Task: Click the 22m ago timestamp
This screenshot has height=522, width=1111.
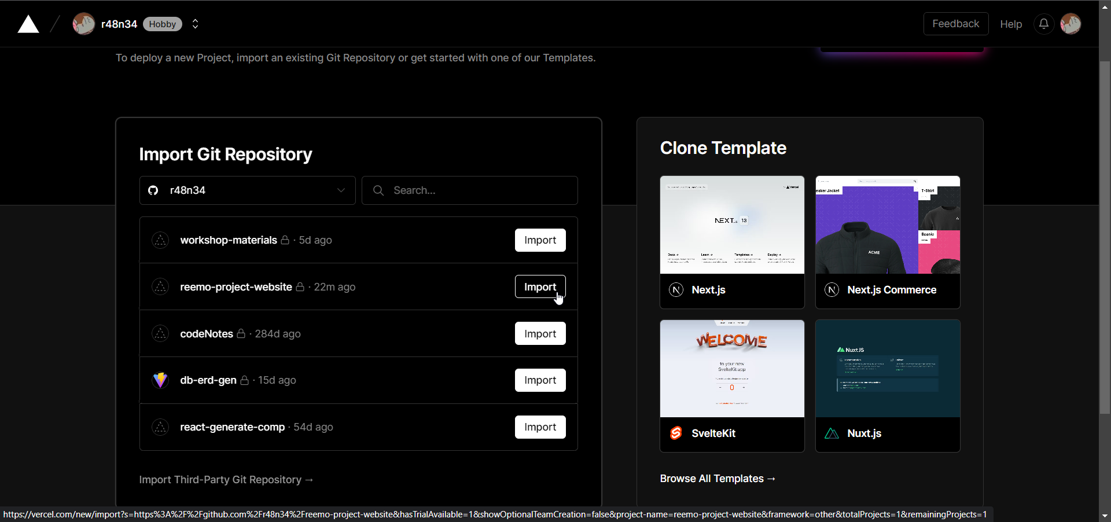Action: [334, 287]
